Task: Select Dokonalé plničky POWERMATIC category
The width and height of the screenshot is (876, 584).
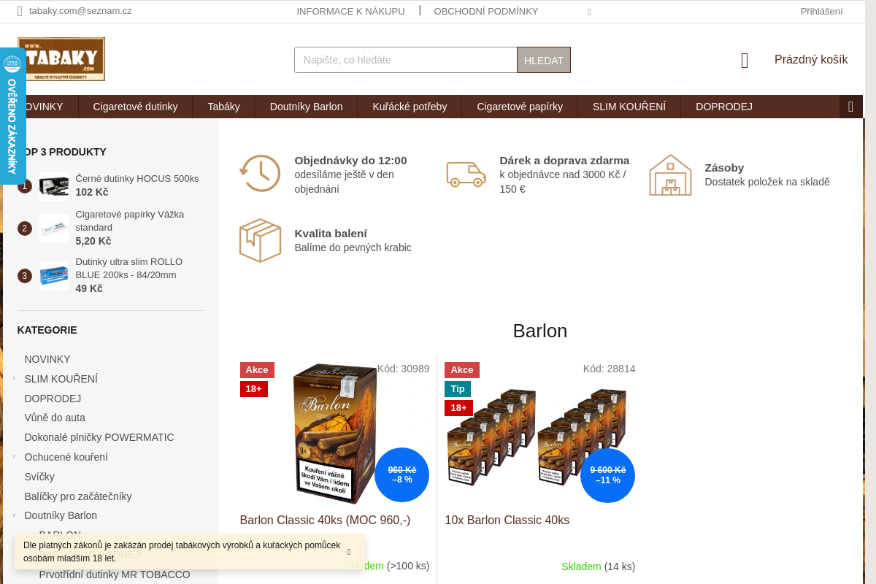Action: (x=99, y=437)
